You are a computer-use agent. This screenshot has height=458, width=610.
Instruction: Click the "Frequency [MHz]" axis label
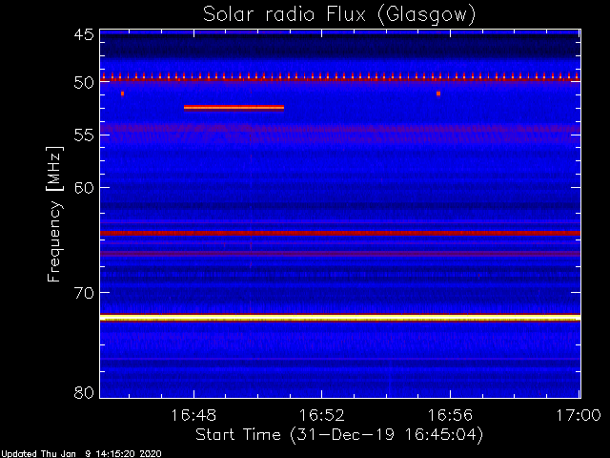tap(54, 214)
